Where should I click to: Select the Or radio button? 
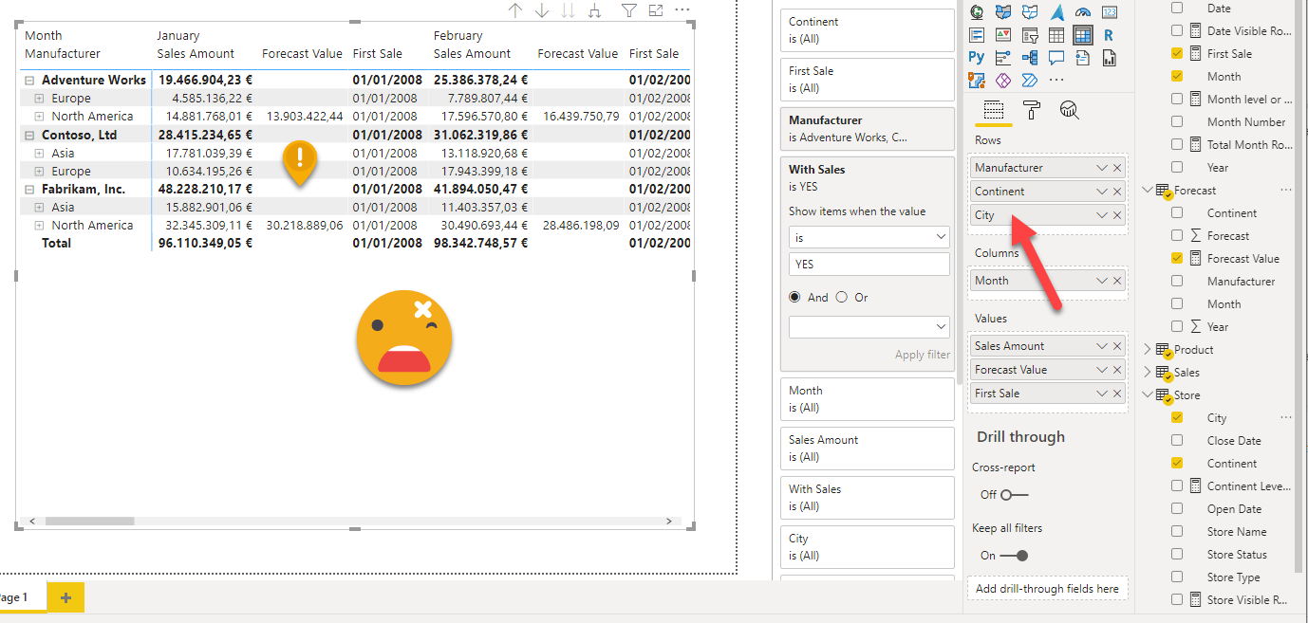coord(841,297)
